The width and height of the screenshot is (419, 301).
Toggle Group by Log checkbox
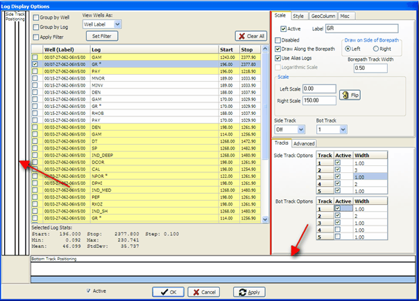coord(36,27)
